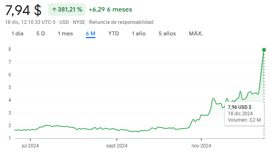Click the Volumen: 3,2 M tooltip text
This screenshot has height=153, width=280.
[244, 120]
